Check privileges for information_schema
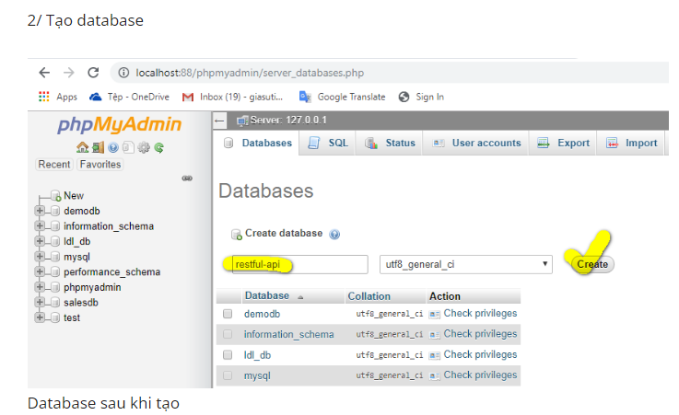Screen dimensions: 679x415 tap(480, 334)
